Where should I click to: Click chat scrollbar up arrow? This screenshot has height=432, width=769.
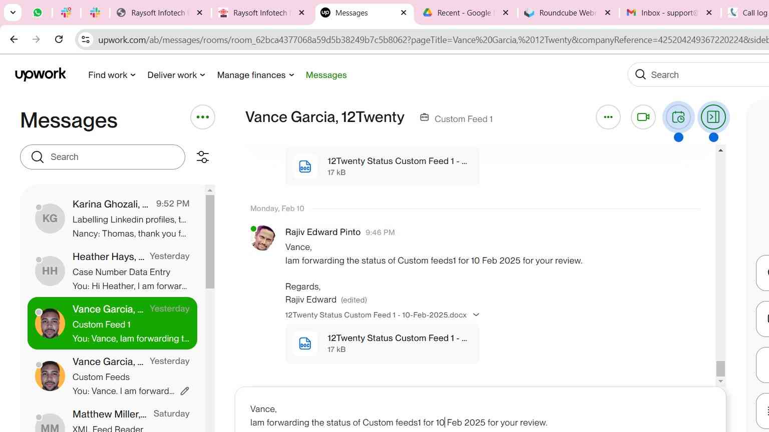coord(720,150)
